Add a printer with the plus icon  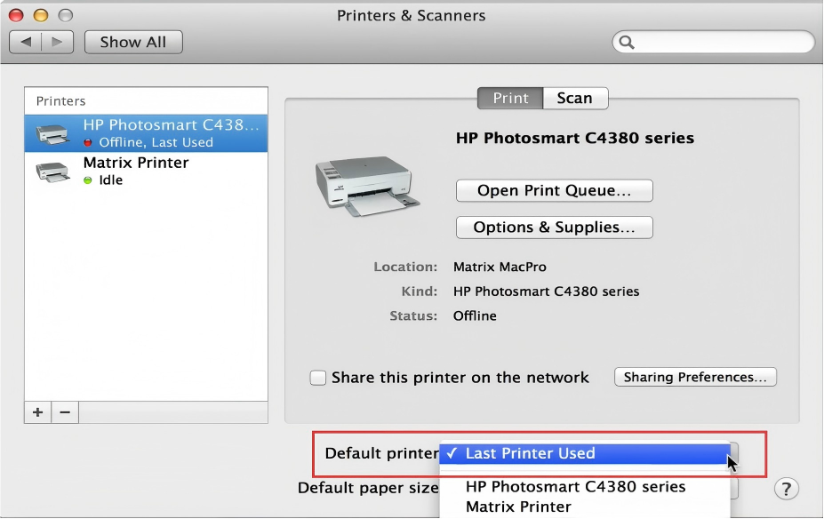pyautogui.click(x=36, y=412)
